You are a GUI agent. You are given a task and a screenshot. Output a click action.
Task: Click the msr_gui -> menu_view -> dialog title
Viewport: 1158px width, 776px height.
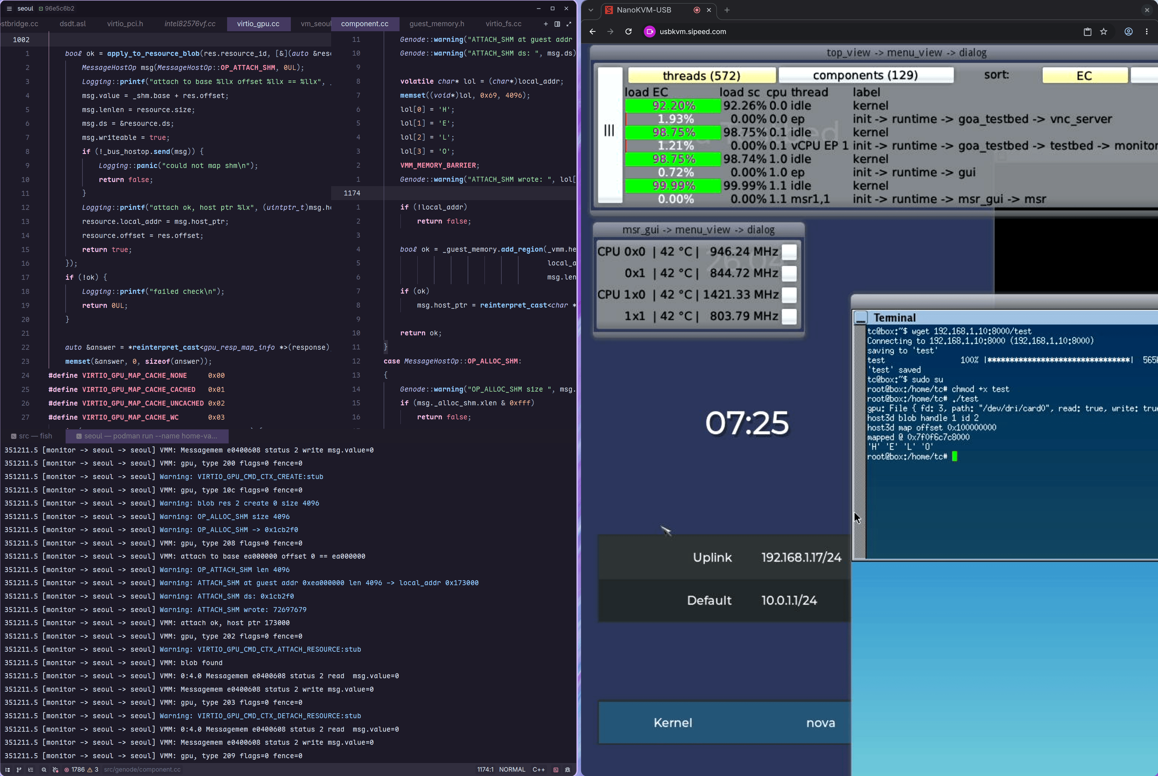click(x=698, y=230)
